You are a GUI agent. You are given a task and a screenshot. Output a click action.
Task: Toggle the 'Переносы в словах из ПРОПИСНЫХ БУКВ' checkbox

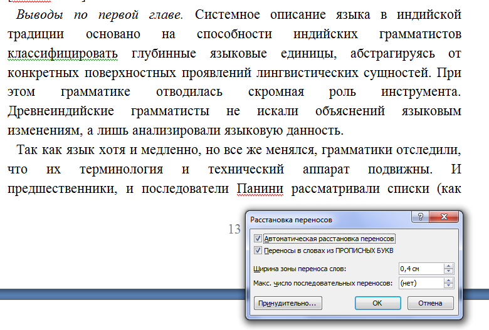[x=258, y=250]
